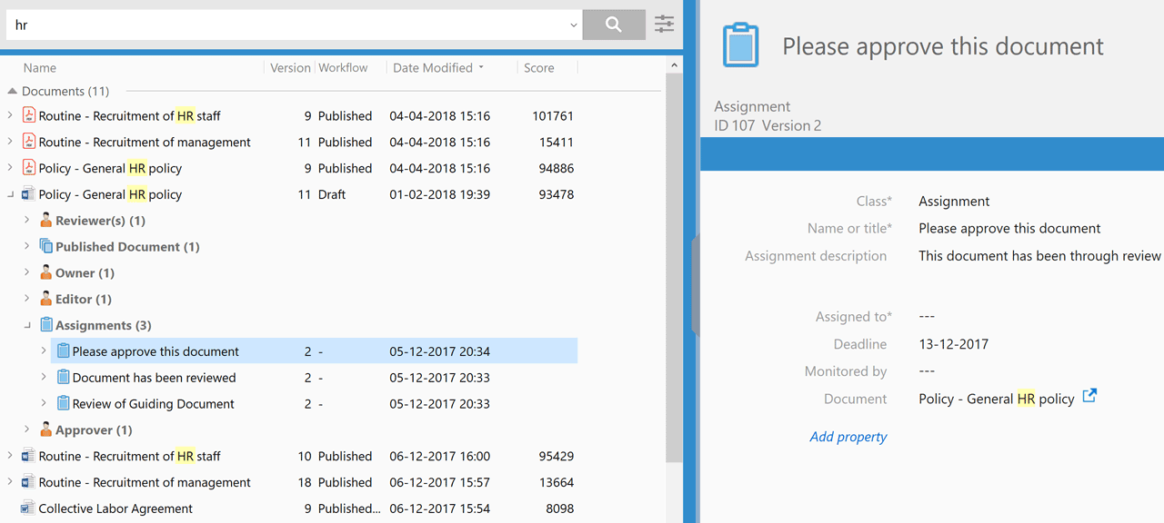Click Word icon of Routine - Recruitment of HR staff version 10
The image size is (1164, 523).
click(x=28, y=456)
